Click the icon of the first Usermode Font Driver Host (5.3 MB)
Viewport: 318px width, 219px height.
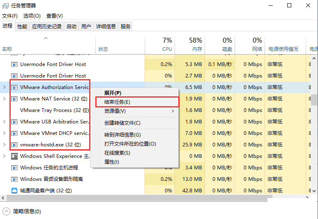pyautogui.click(x=14, y=64)
